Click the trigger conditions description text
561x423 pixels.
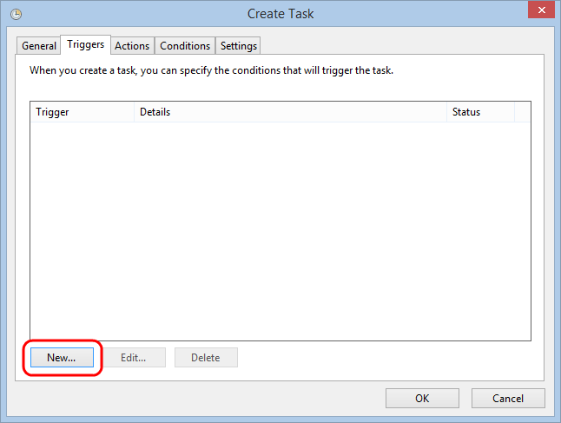coord(212,70)
